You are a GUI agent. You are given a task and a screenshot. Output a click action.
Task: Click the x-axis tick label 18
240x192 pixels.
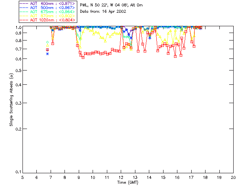click(205, 177)
